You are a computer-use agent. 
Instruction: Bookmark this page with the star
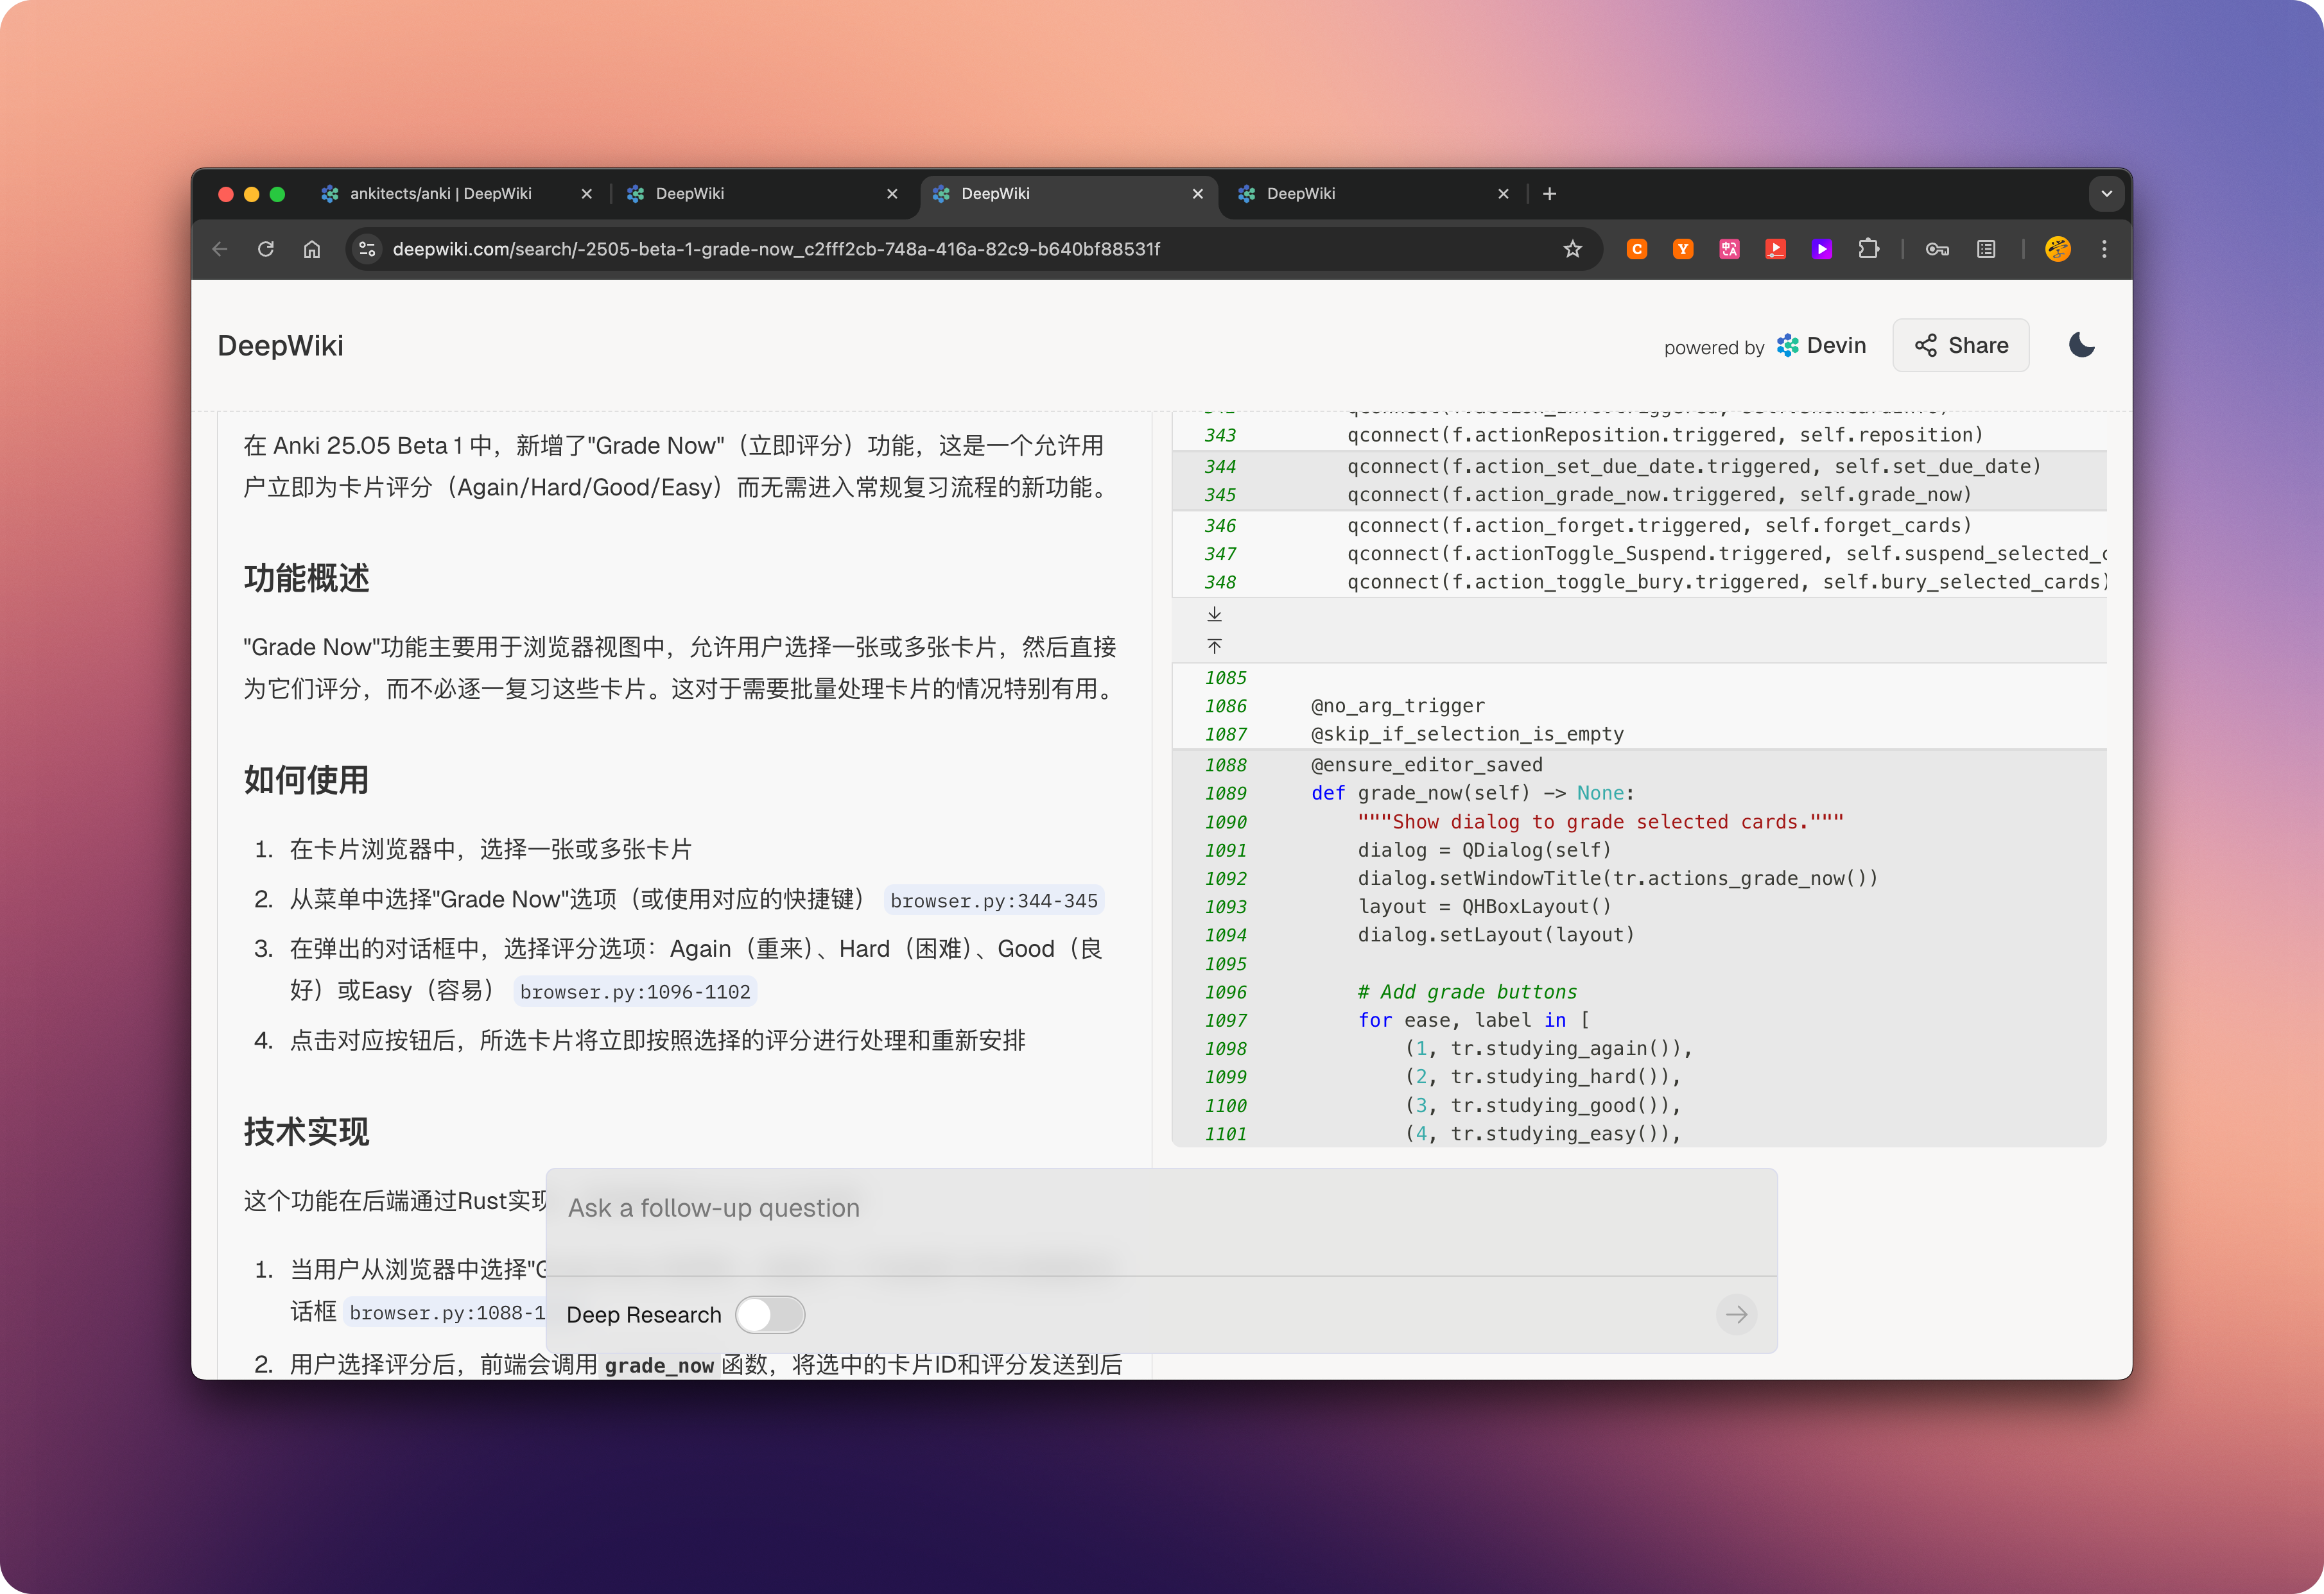[1573, 249]
